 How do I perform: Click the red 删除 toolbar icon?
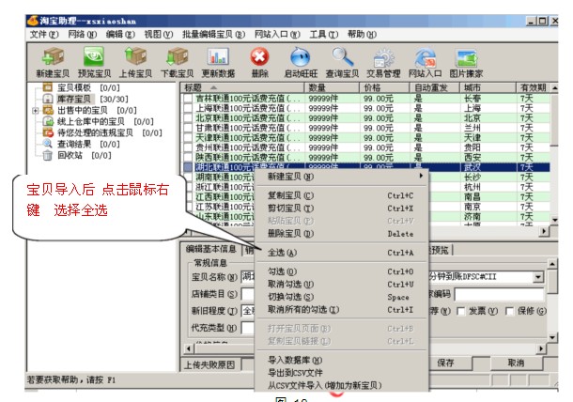pyautogui.click(x=259, y=56)
